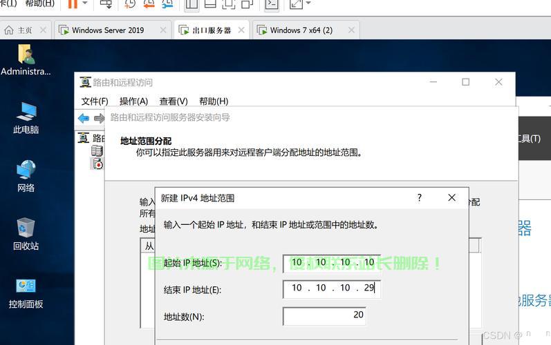Toggle the thumbnail bar view icon
The width and height of the screenshot is (551, 345).
(x=210, y=3)
